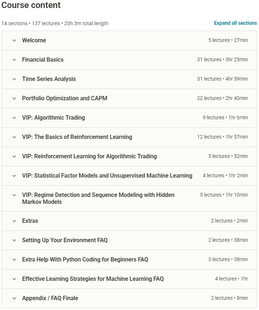This screenshot has width=259, height=310.
Task: Open the Hidden Markov Models section
Action: (x=98, y=198)
